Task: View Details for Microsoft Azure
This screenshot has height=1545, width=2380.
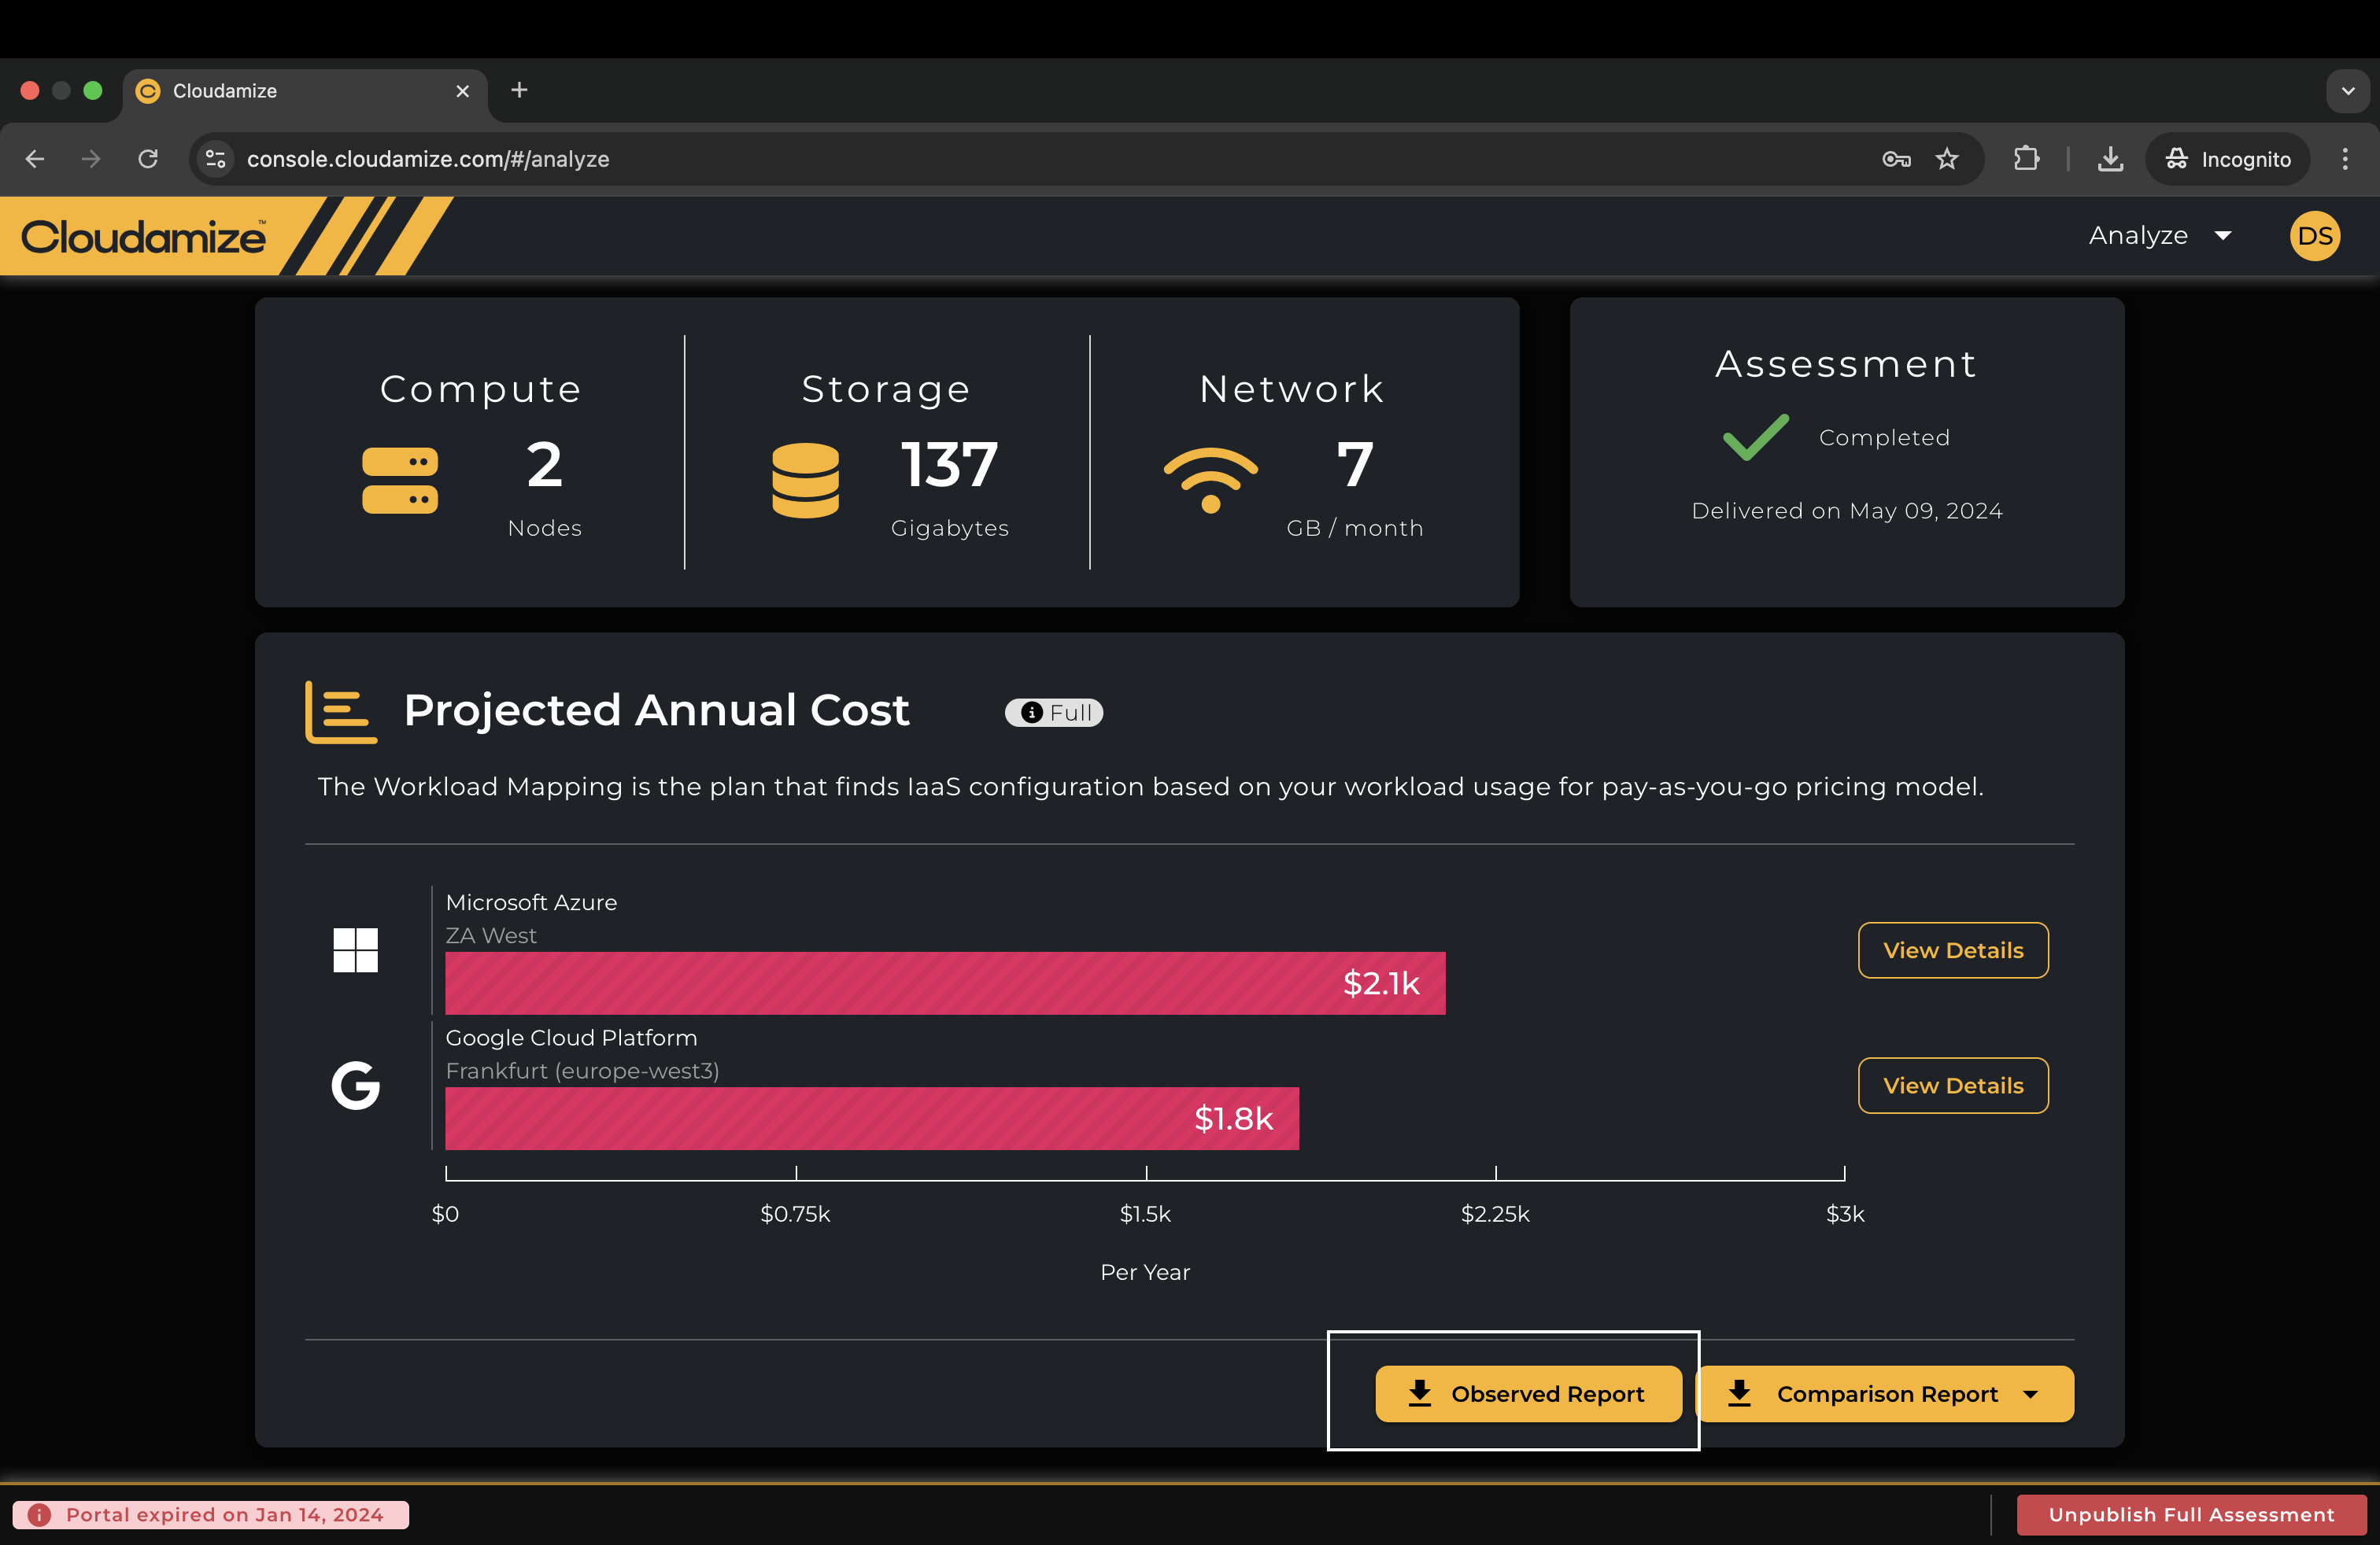Action: [1953, 950]
